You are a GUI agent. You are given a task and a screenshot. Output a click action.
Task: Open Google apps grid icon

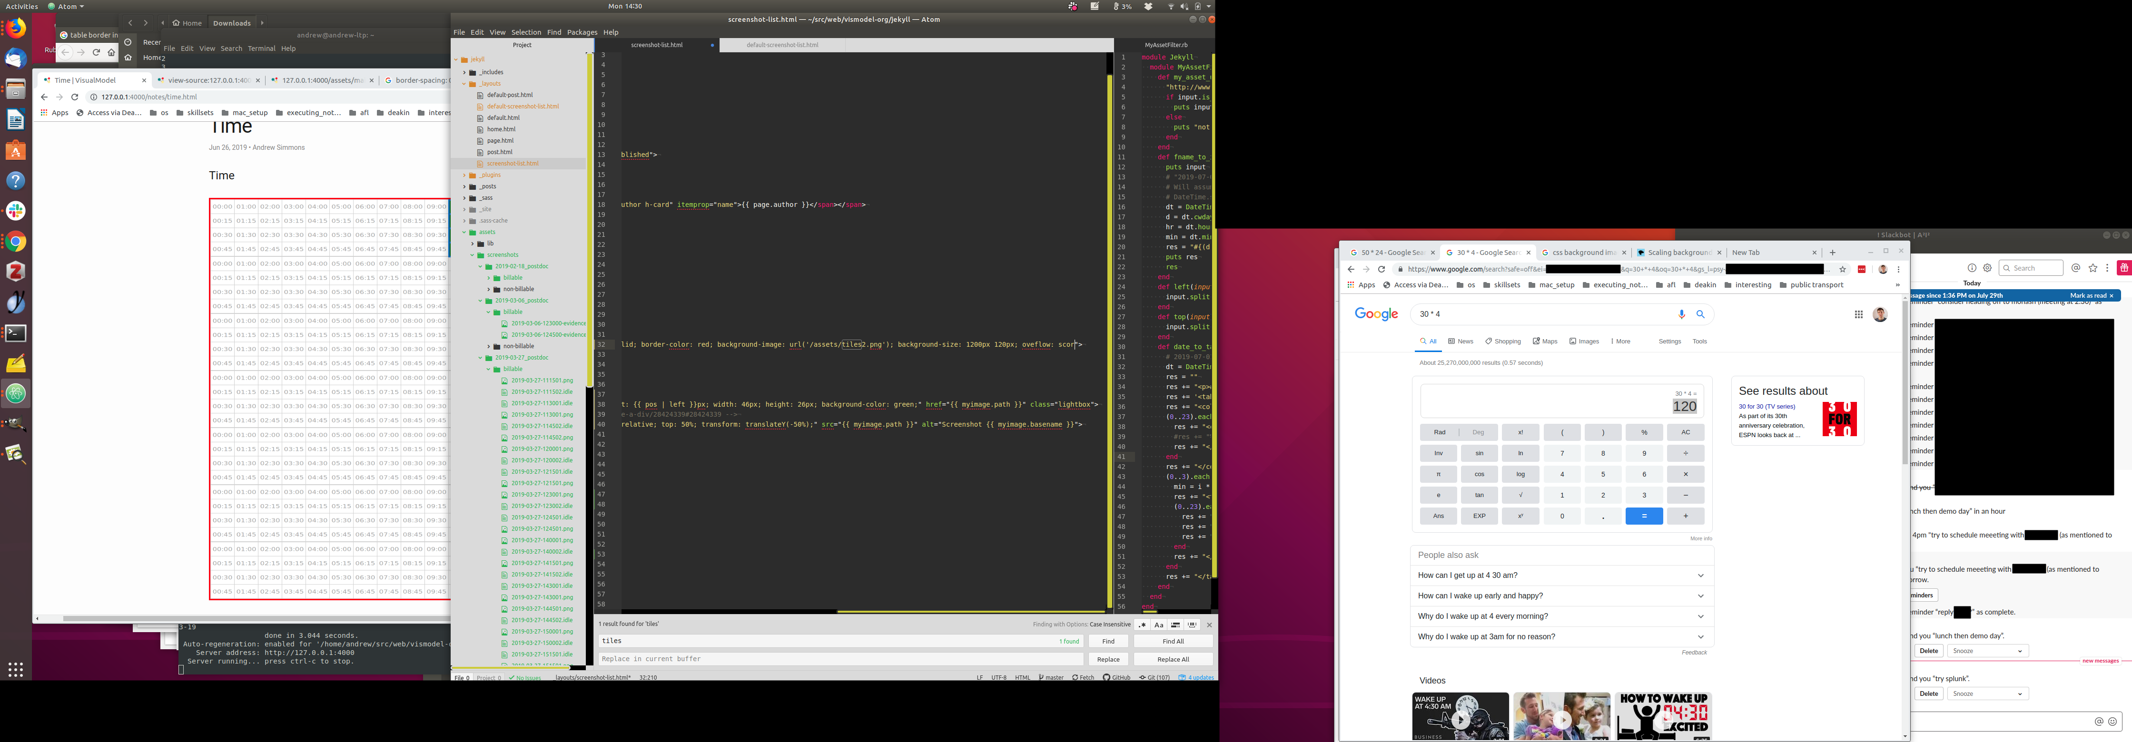1858,314
